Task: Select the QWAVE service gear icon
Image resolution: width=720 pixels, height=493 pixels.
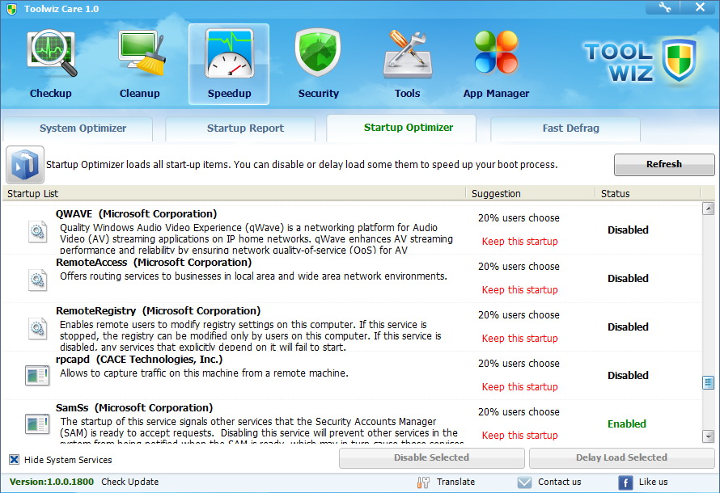Action: pos(37,231)
